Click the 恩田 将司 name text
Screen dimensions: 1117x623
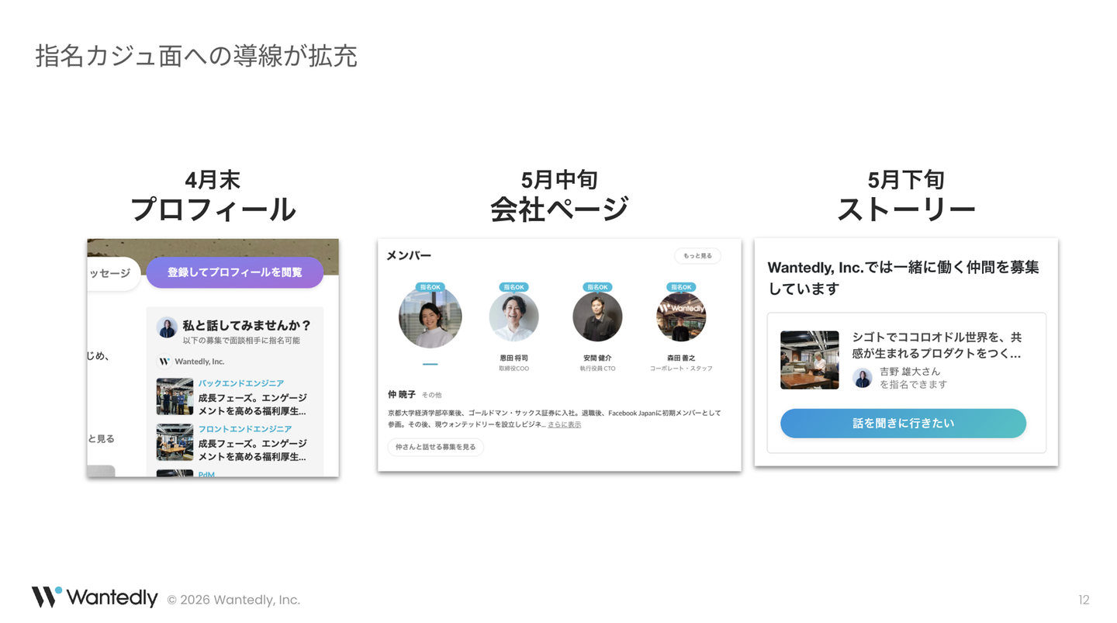[514, 358]
